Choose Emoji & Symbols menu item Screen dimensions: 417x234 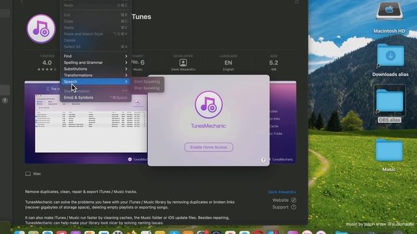pos(96,97)
